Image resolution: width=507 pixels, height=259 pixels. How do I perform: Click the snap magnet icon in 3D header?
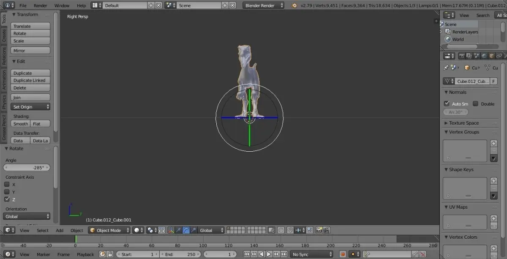pyautogui.click(x=290, y=230)
